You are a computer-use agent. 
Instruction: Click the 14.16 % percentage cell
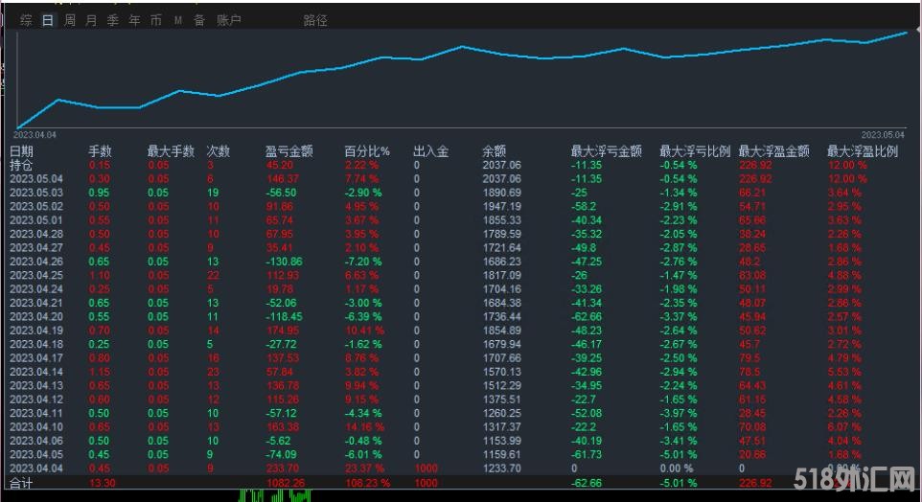point(364,427)
